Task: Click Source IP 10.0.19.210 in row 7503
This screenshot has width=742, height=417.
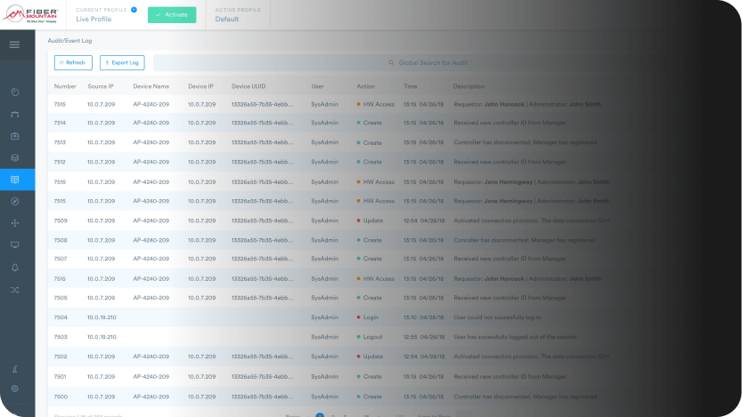Action: point(102,337)
